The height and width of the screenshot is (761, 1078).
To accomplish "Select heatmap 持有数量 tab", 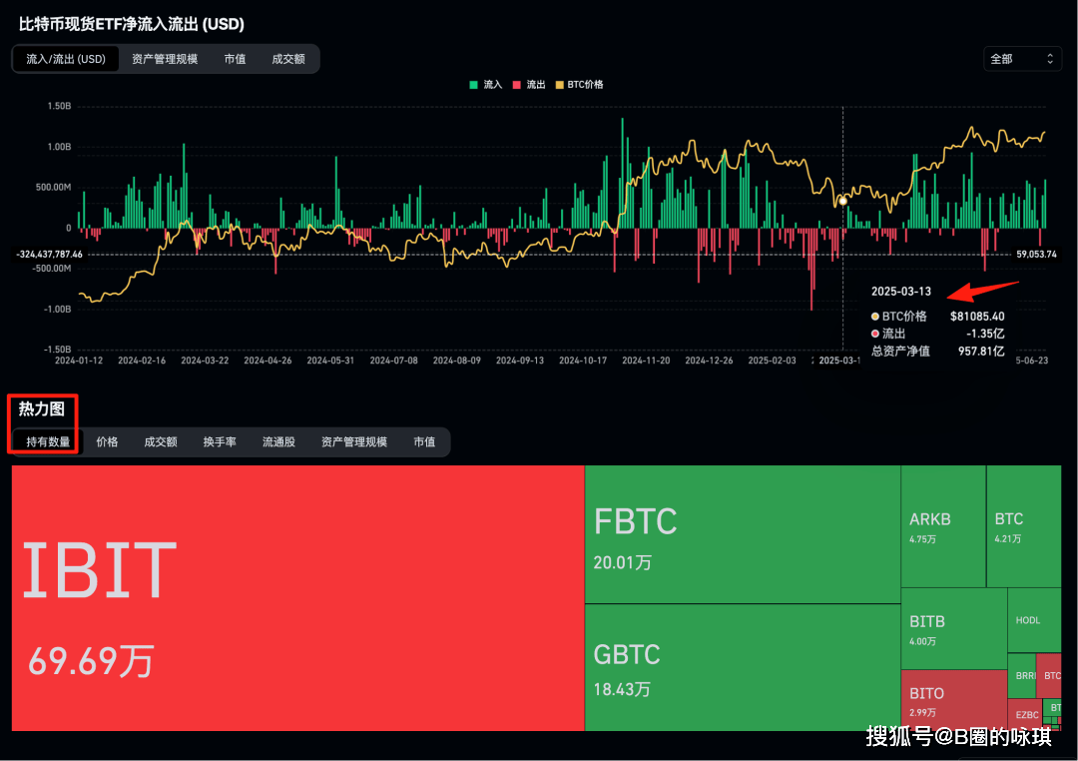I will click(x=48, y=441).
